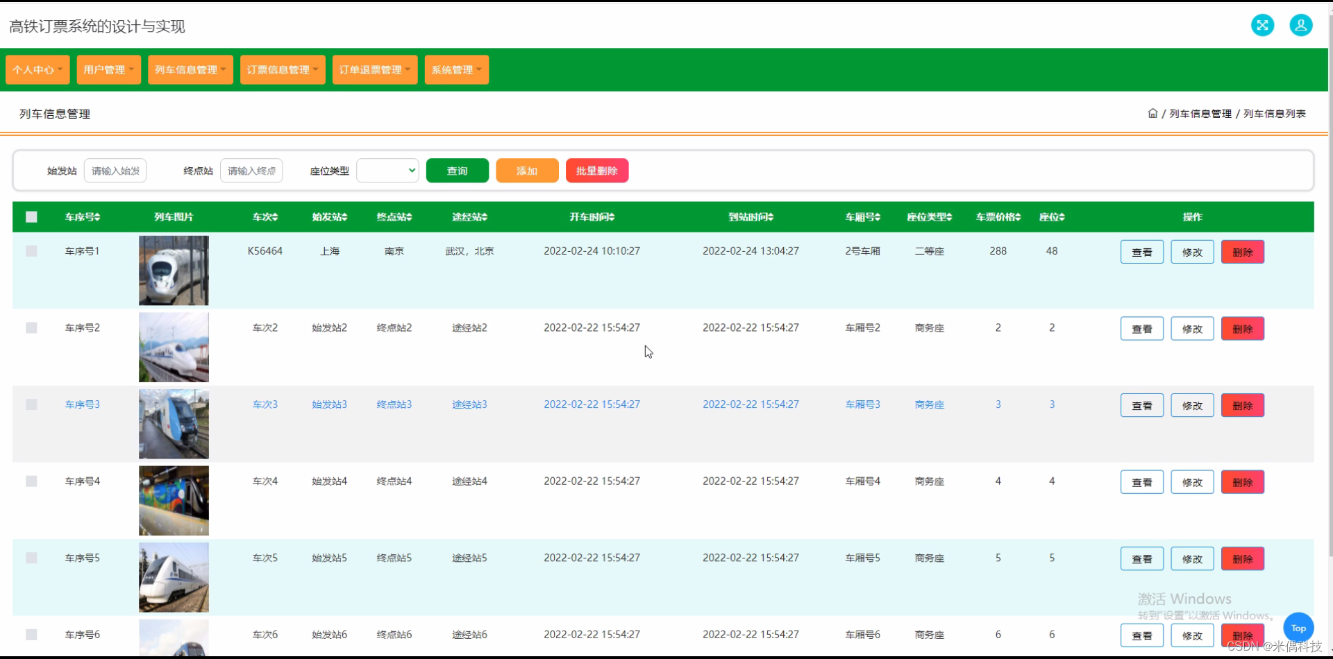Screen dimensions: 1333x659
Task: Toggle the select-all checkbox in table header
Action: tap(31, 216)
